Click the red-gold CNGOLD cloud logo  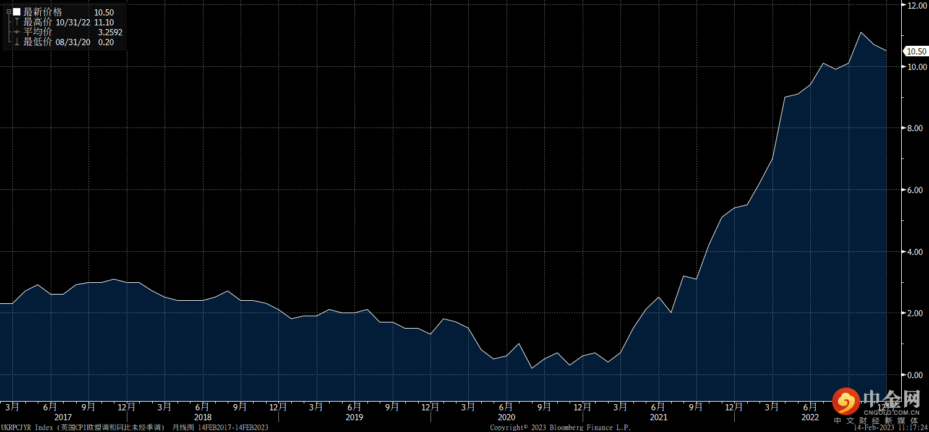845,401
